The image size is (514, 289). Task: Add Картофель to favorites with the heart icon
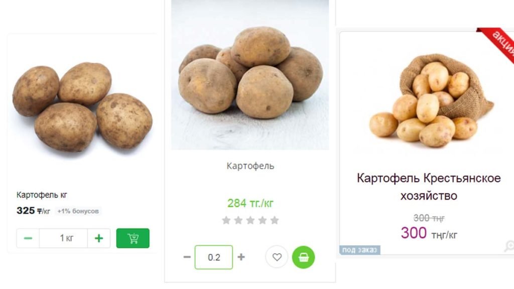click(x=277, y=257)
